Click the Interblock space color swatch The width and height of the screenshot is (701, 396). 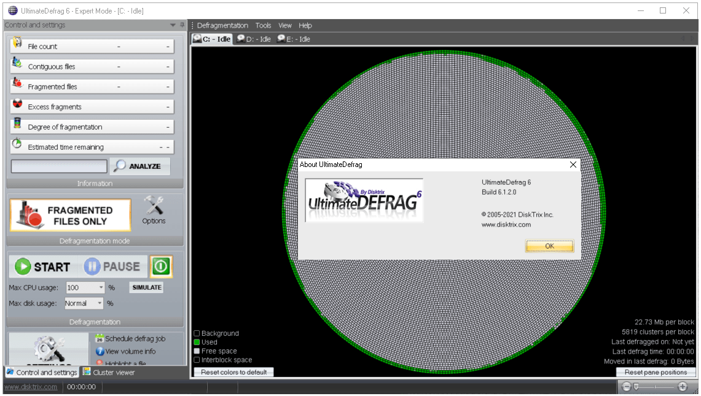[x=197, y=360]
